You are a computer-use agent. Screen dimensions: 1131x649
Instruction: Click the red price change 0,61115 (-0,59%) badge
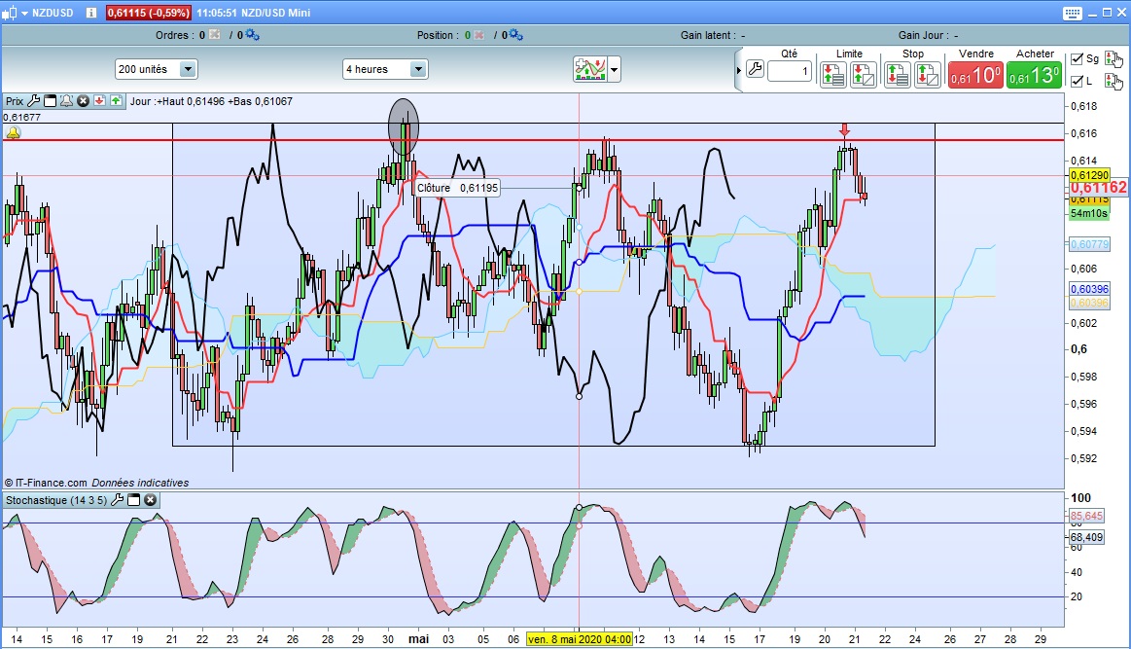pyautogui.click(x=149, y=13)
